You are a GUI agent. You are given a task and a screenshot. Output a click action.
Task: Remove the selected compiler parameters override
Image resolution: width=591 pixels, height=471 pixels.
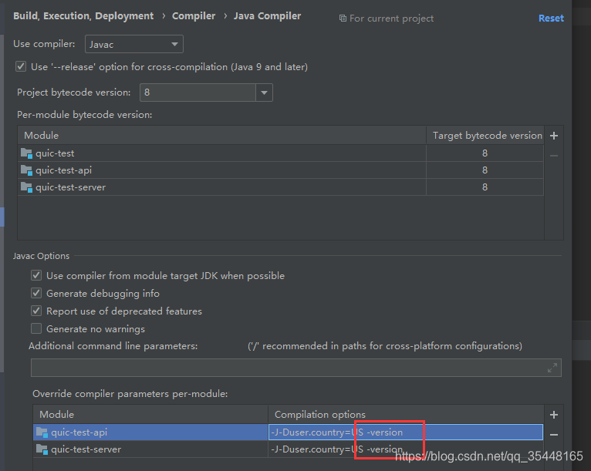pyautogui.click(x=554, y=435)
